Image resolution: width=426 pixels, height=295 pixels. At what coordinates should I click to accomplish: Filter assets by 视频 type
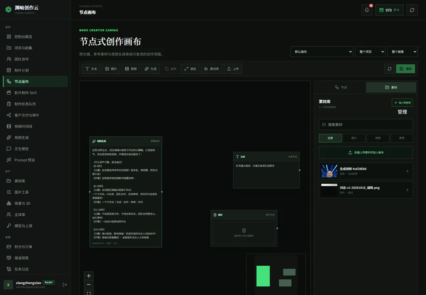click(378, 138)
